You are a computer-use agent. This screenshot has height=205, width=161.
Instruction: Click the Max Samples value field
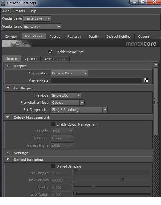62,180
